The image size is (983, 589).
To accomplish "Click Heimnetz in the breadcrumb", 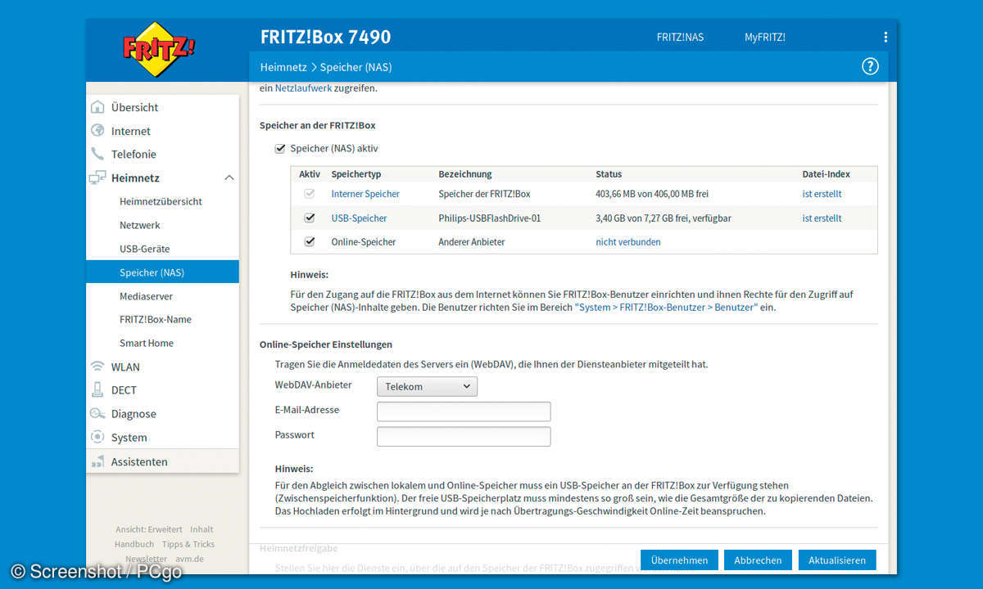I will (283, 67).
